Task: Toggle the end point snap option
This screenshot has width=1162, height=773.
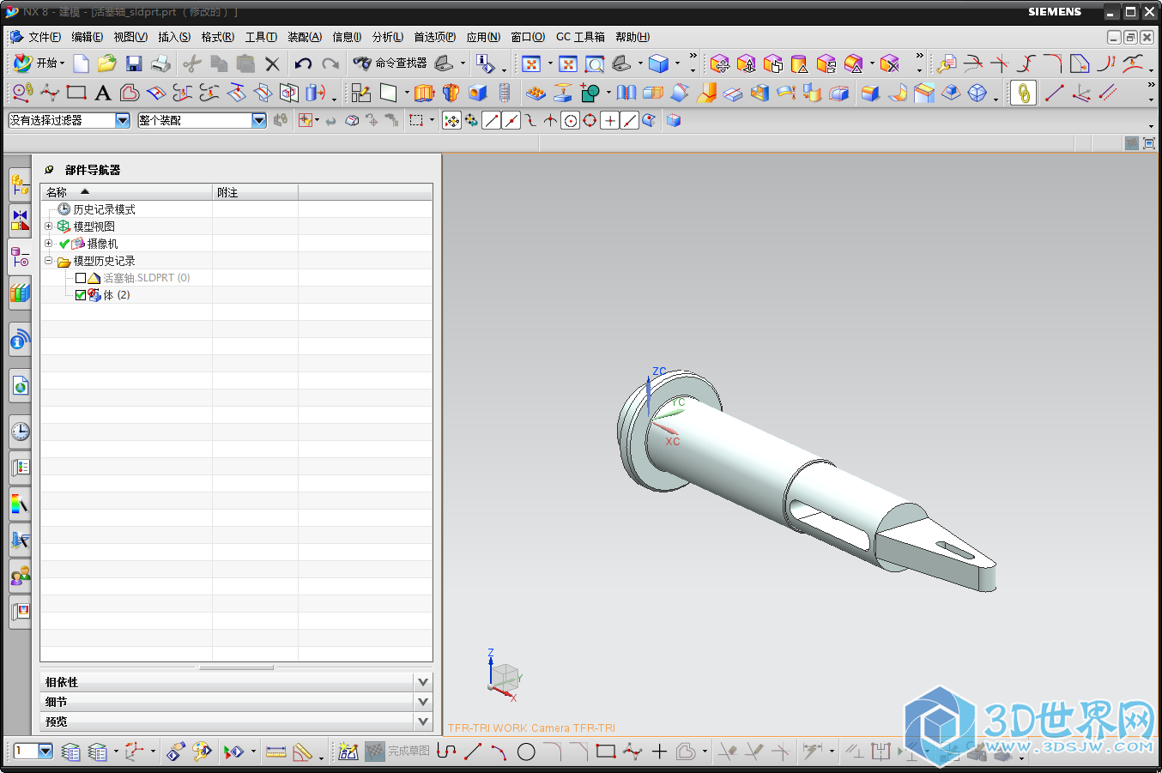Action: click(x=492, y=121)
